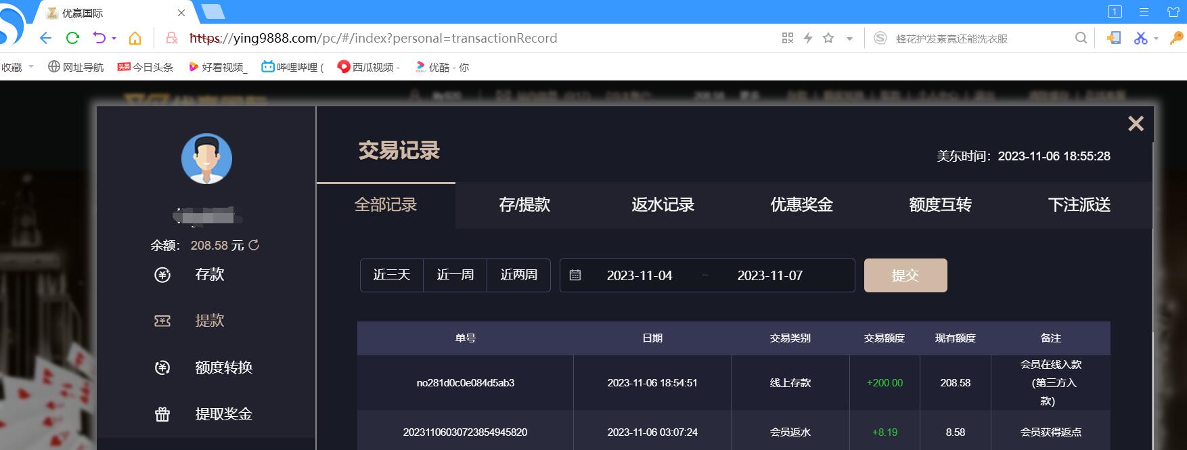The height and width of the screenshot is (450, 1187).
Task: Refresh the account balance amount
Action: point(254,245)
